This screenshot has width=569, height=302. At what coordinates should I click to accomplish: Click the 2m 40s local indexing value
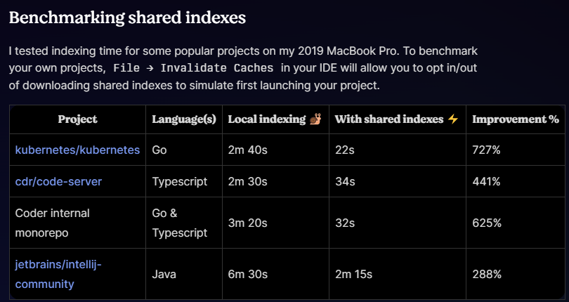247,150
